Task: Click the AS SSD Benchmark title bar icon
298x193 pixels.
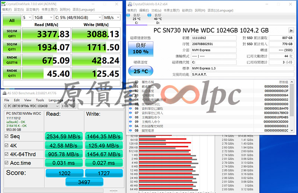Action: click(4, 93)
